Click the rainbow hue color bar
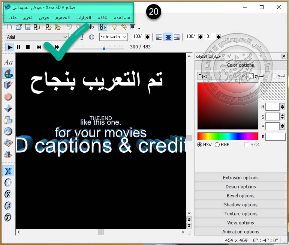 point(228,136)
